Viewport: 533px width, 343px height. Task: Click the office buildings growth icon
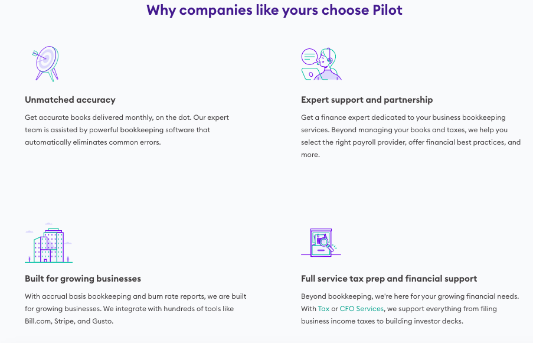tap(48, 243)
